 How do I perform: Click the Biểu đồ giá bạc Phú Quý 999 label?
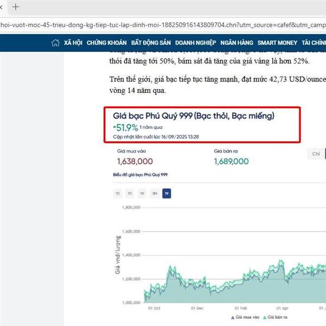[140, 174]
